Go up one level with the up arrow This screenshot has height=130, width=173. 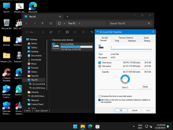click(43, 23)
